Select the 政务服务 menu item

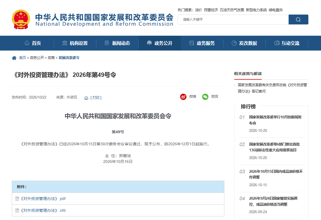tap(202, 43)
